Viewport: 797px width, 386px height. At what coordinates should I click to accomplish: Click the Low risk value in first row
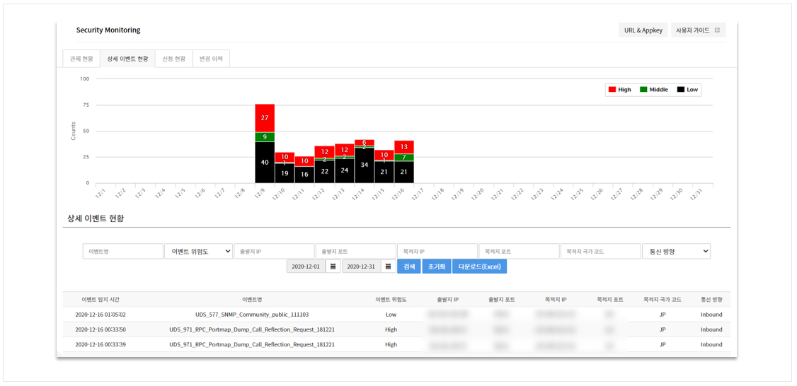pos(391,315)
